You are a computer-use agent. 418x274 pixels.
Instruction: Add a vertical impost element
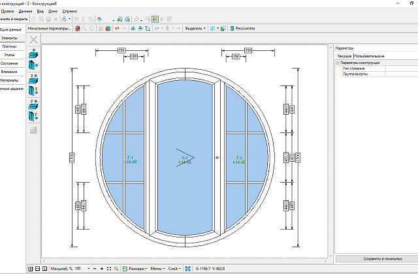point(33,65)
